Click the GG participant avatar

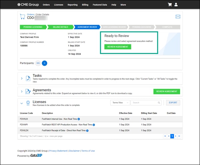(x=38, y=63)
